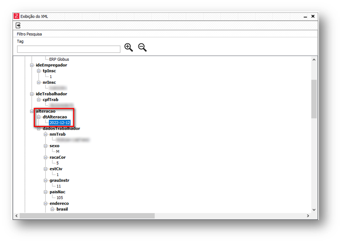The width and height of the screenshot is (342, 243).
Task: Select the nmTrab tree label
Action: point(58,134)
